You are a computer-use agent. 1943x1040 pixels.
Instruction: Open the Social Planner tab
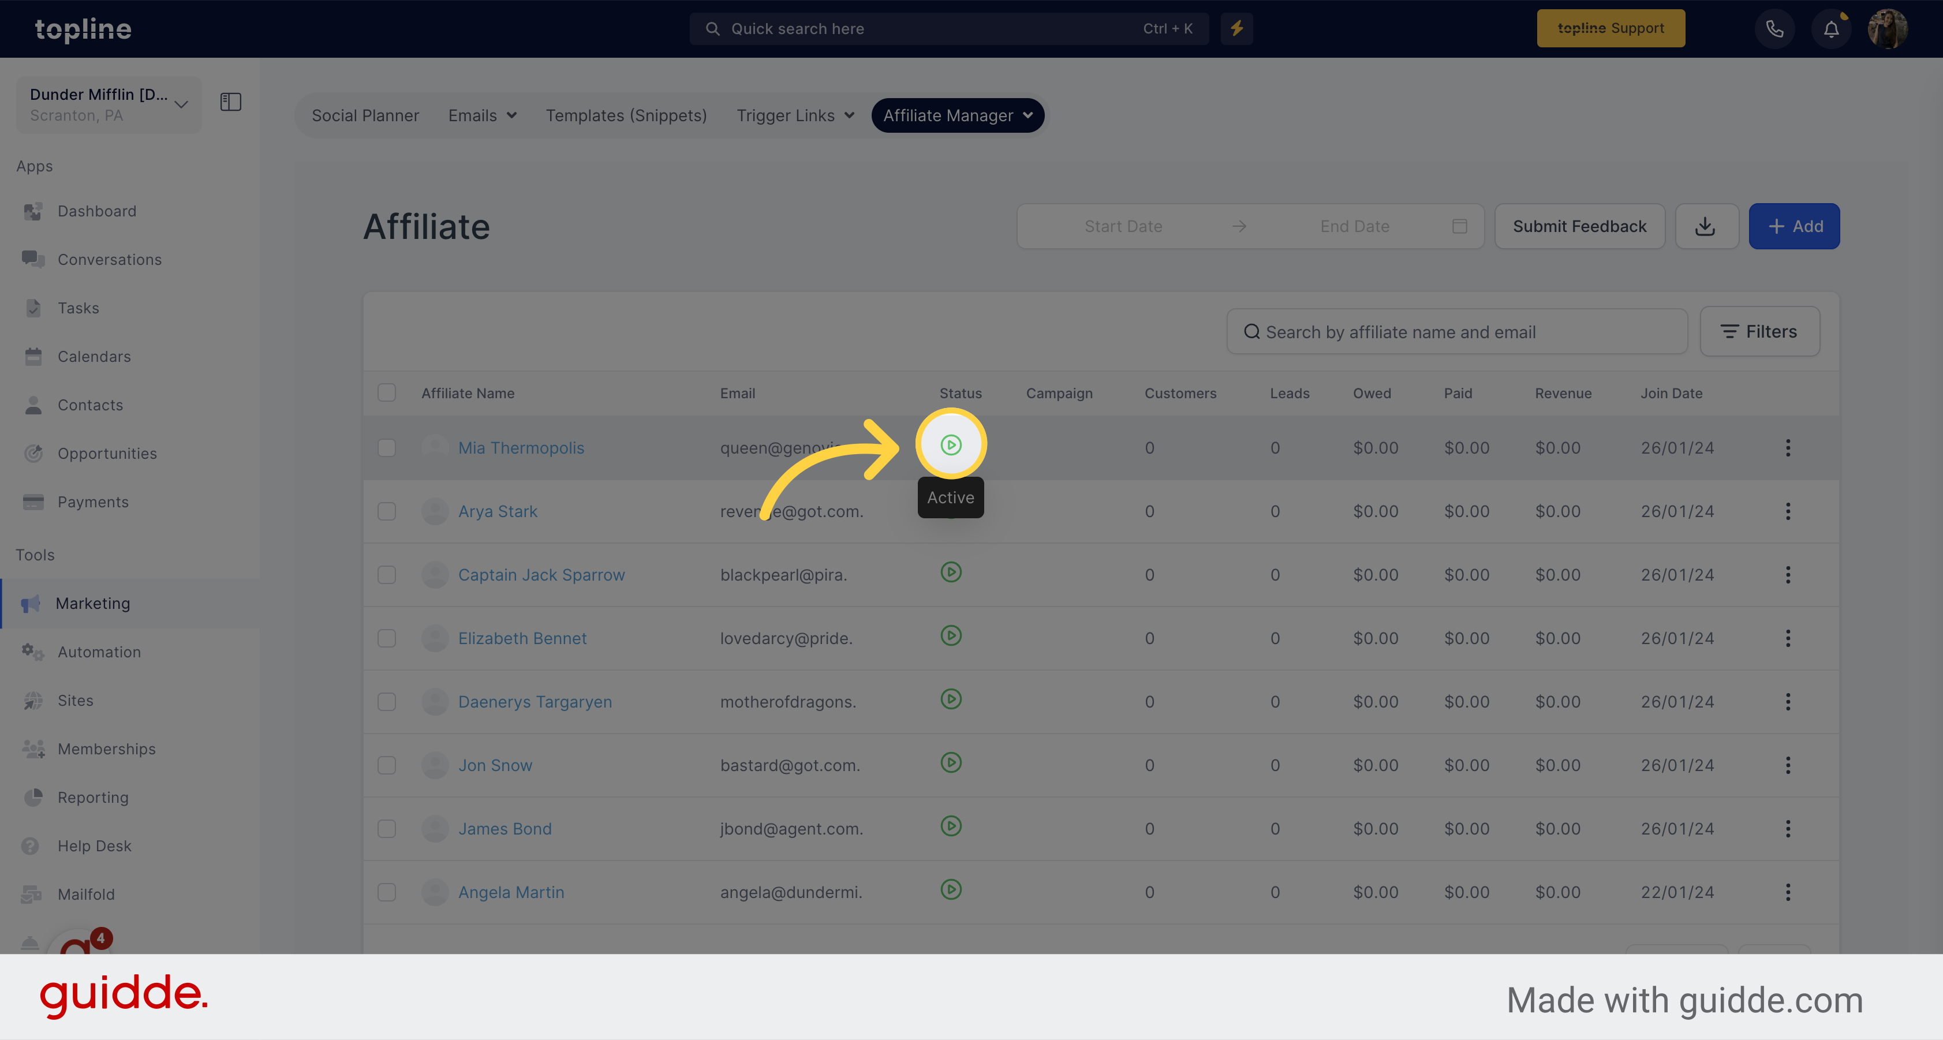click(x=365, y=114)
